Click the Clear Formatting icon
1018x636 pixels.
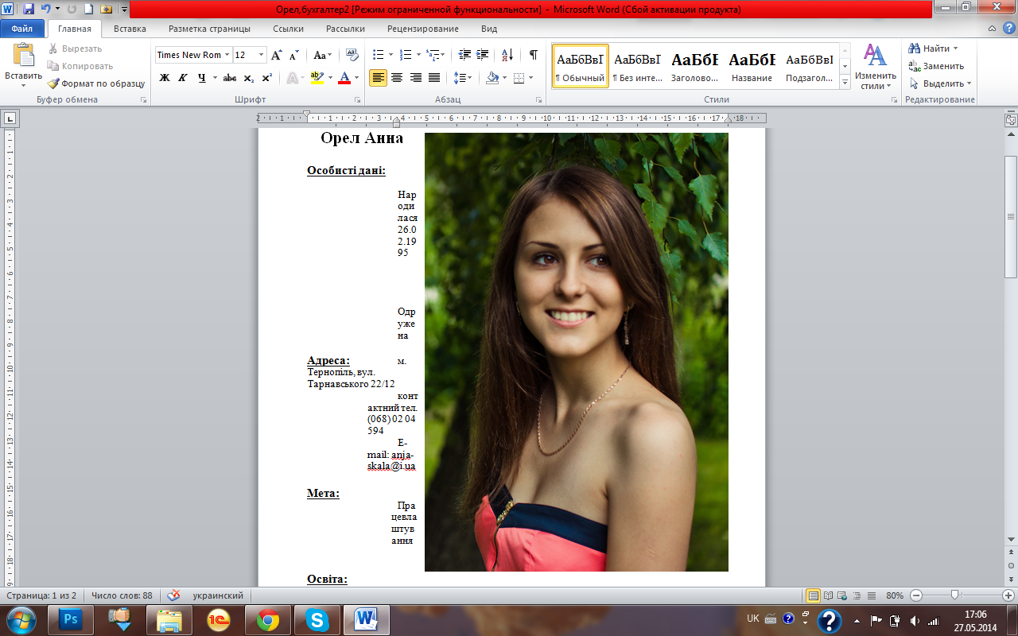pos(352,55)
